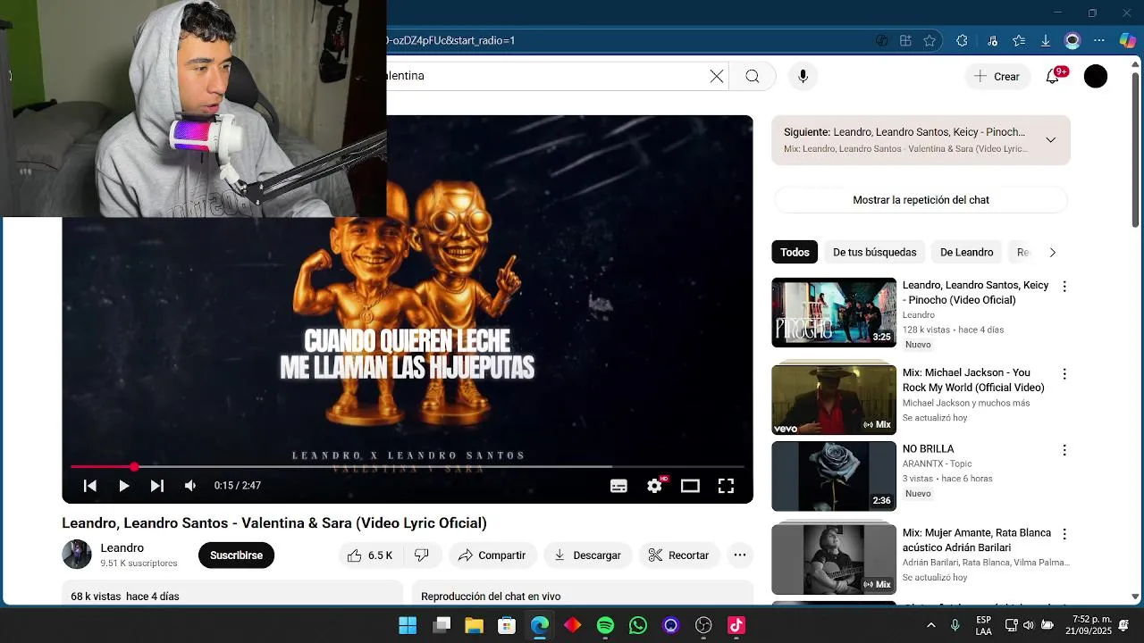The width and height of the screenshot is (1144, 643).
Task: Click Descargar to download the video
Action: (587, 555)
